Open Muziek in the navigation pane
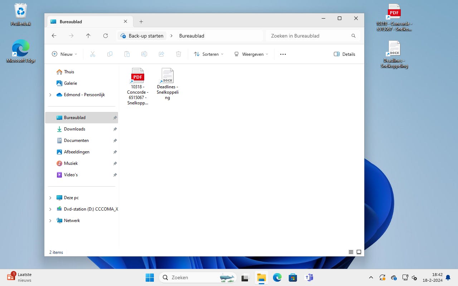Image resolution: width=458 pixels, height=286 pixels. (67, 163)
